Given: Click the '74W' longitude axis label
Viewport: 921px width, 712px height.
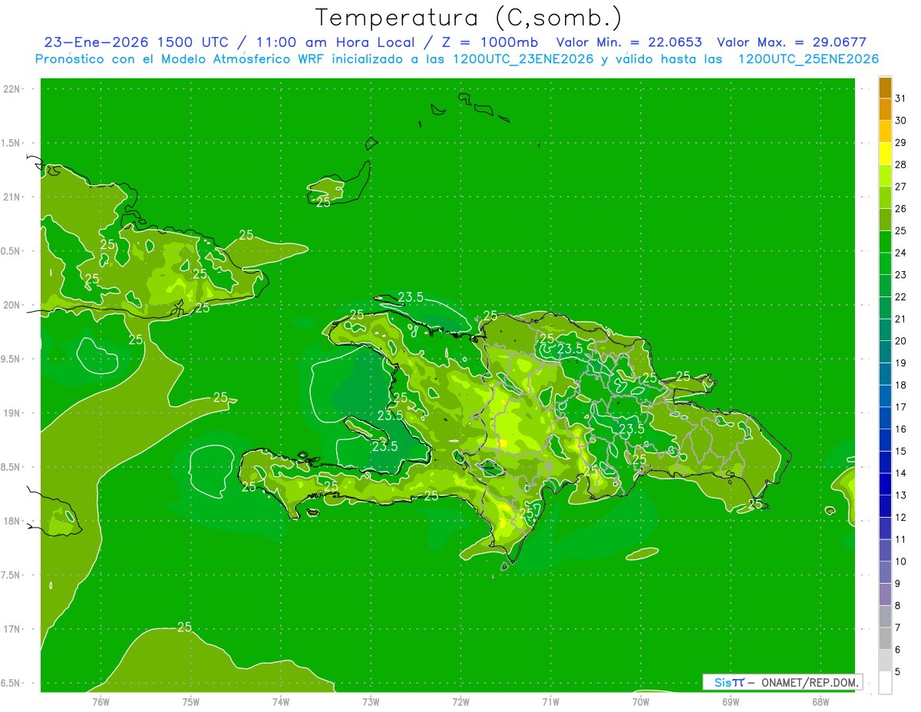Looking at the screenshot, I should tap(281, 701).
